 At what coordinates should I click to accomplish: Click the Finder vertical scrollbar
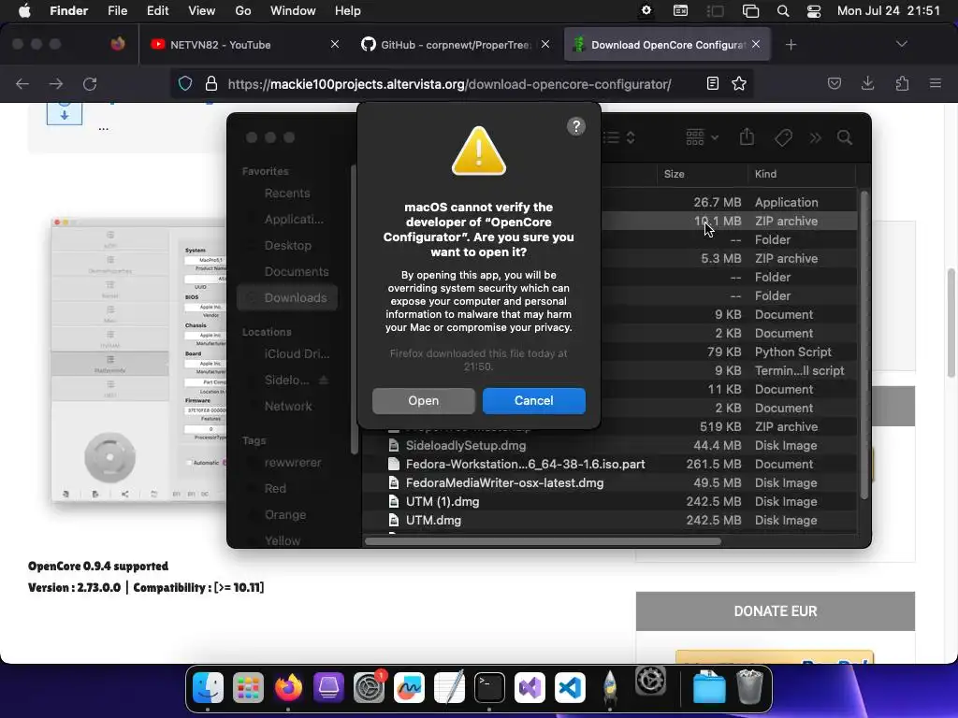pos(864,346)
